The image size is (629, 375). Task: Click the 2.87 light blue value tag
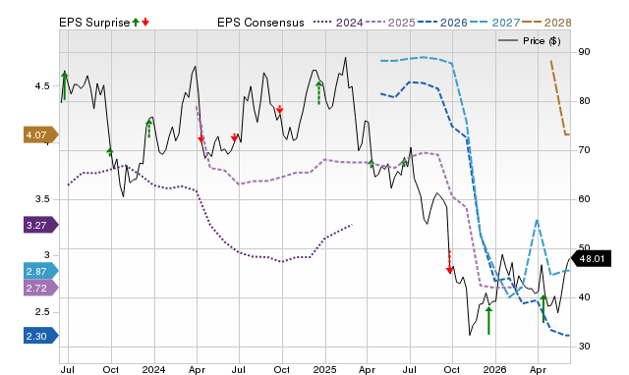41,271
